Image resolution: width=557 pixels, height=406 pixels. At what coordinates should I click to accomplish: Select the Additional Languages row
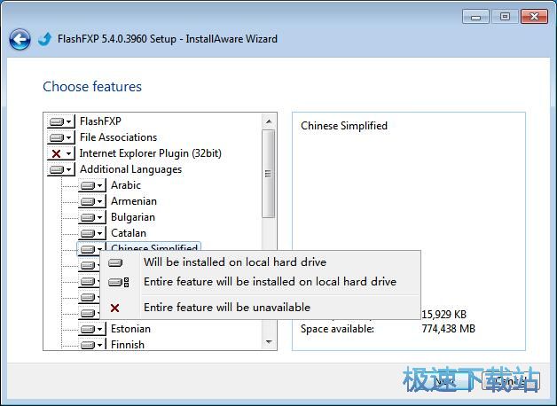tap(130, 169)
